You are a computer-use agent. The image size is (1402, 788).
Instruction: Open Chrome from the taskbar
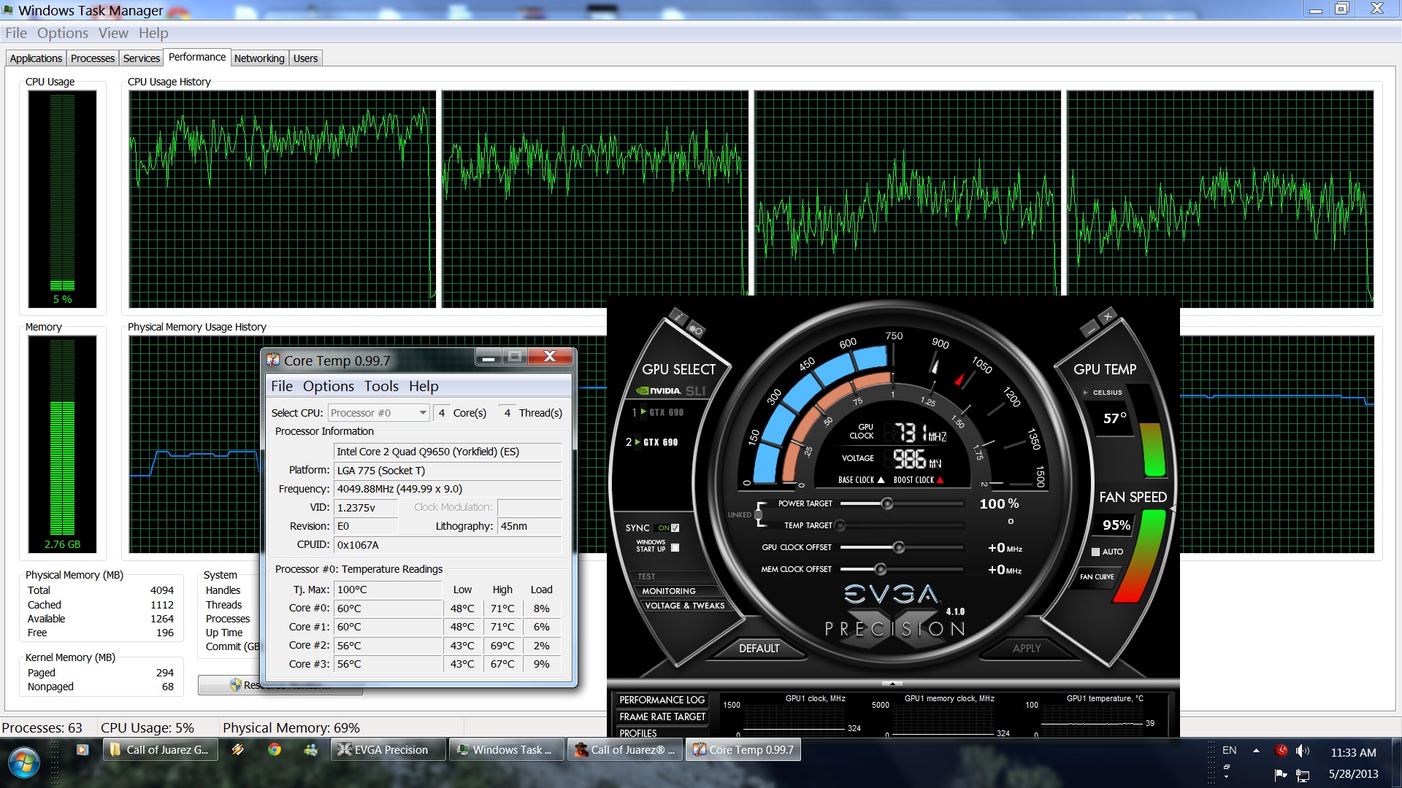pos(275,749)
